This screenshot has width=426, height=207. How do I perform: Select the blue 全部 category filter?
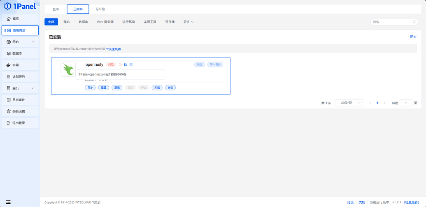pyautogui.click(x=51, y=22)
